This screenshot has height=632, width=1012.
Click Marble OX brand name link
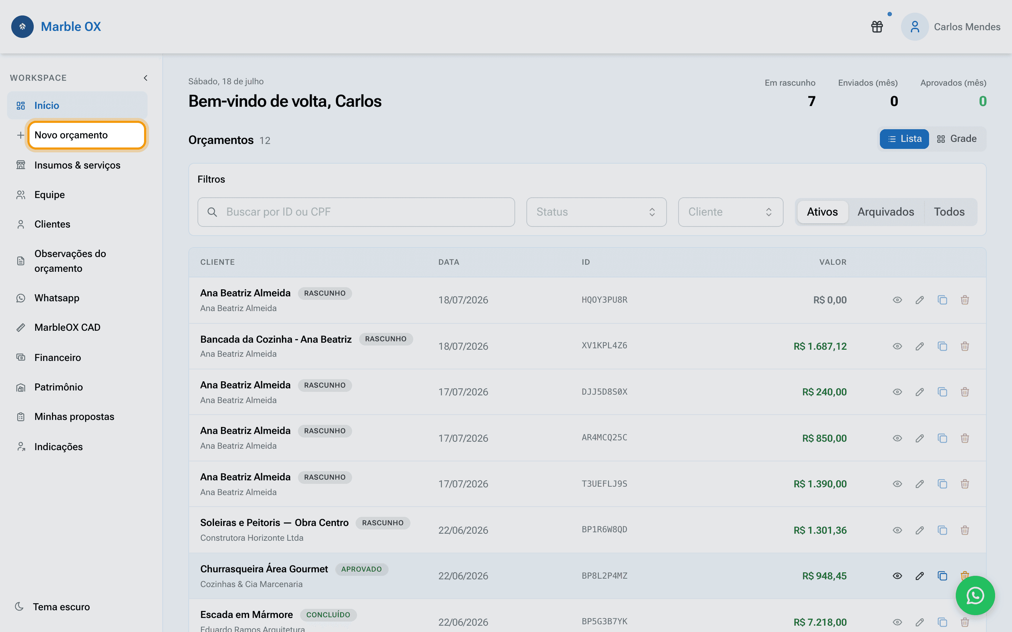[71, 27]
